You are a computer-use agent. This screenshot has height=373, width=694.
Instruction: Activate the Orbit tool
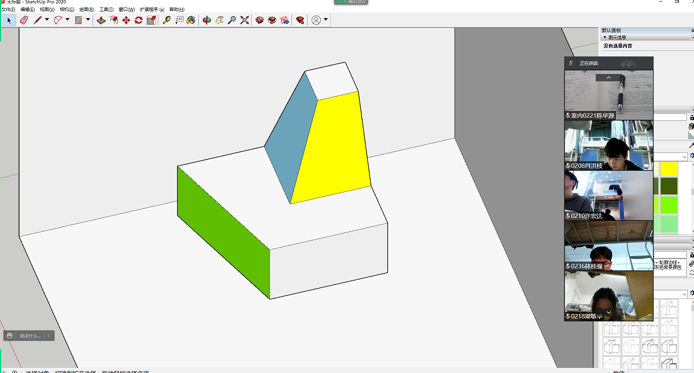click(x=206, y=20)
